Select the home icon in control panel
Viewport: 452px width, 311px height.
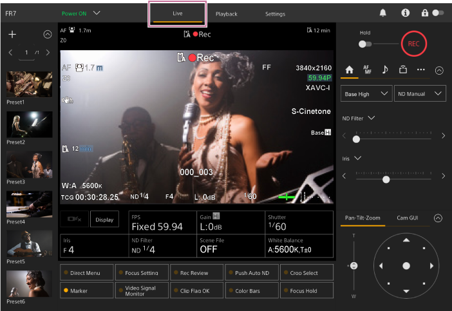click(x=350, y=70)
